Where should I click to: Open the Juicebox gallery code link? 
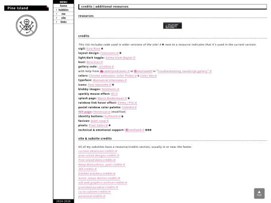[x=106, y=67]
